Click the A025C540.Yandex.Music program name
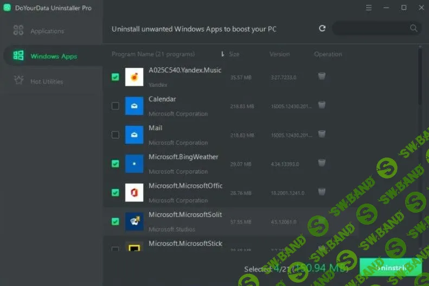 (x=185, y=70)
